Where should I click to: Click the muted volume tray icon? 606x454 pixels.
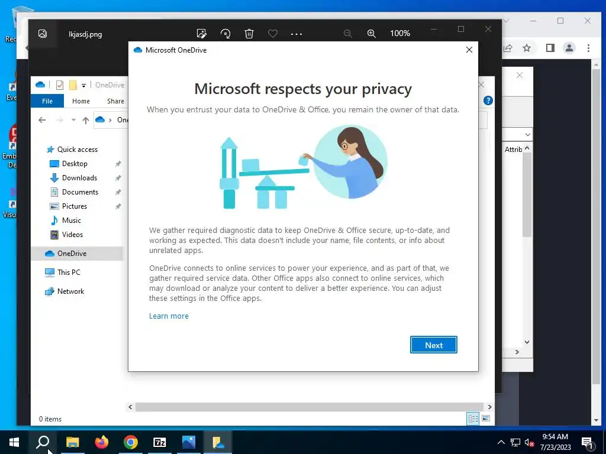tap(529, 442)
